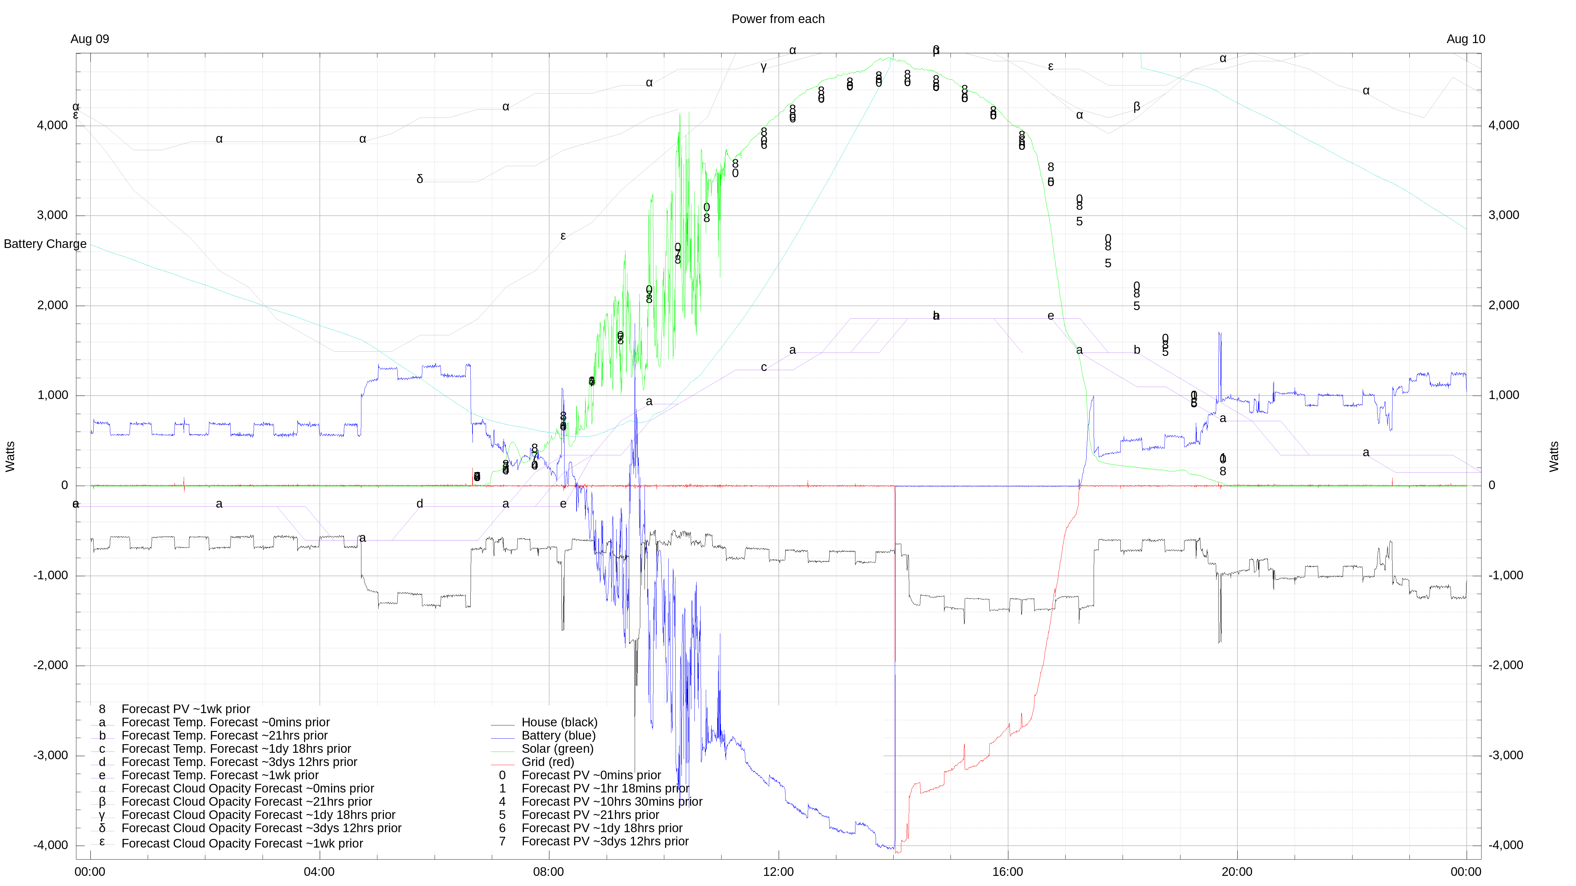Image resolution: width=1576 pixels, height=886 pixels.
Task: Pick legend "Forecast Temp. Forecast ~1wk prior"
Action: click(220, 775)
